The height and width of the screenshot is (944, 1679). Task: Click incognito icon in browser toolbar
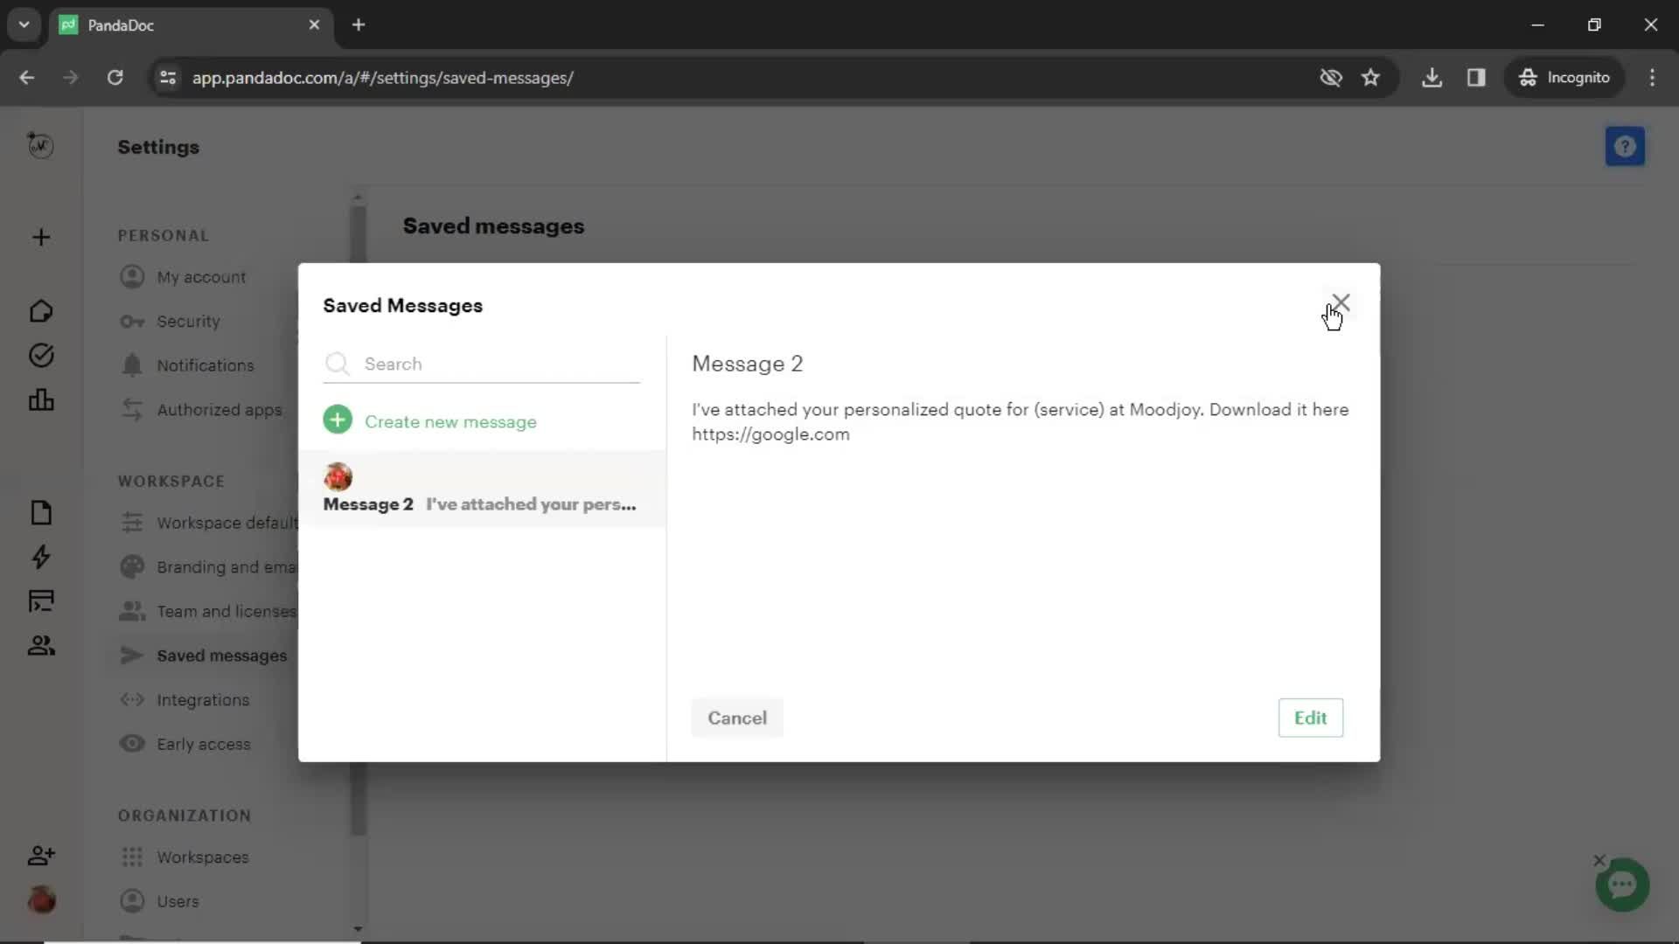(1528, 77)
